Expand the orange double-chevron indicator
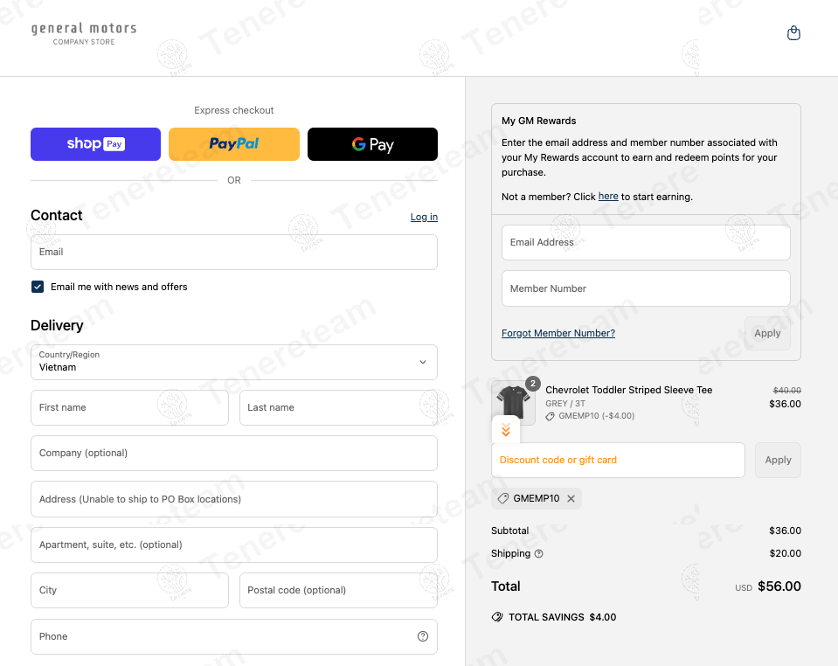The image size is (838, 666). (x=505, y=430)
